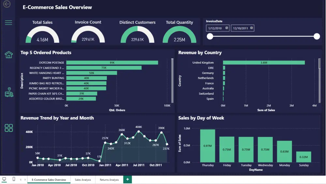Add a new page with plus button
The image size is (326, 184).
click(127, 179)
